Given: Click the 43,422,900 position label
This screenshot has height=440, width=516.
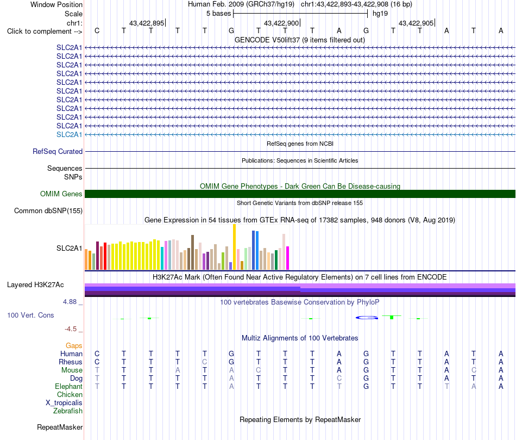Looking at the screenshot, I should (281, 23).
